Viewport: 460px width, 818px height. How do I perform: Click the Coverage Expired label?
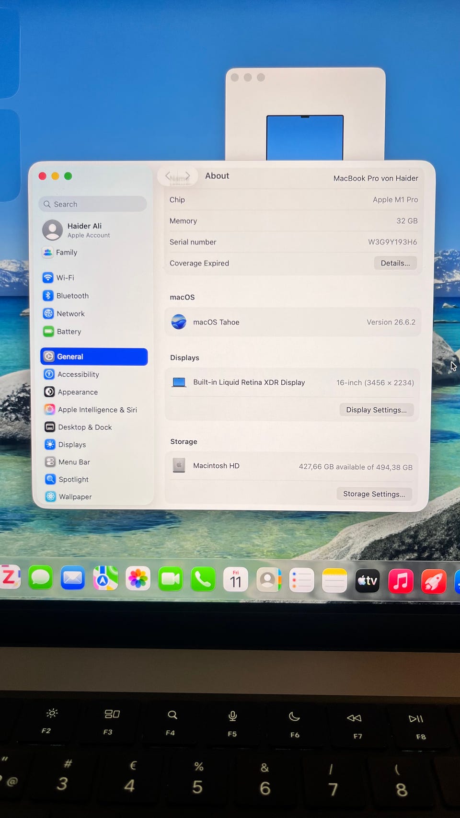[199, 263]
